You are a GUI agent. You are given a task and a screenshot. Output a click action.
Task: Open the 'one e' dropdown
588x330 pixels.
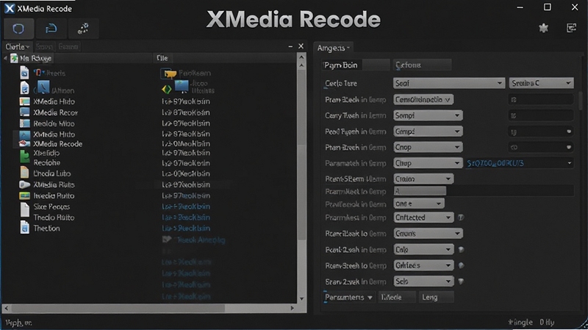(x=418, y=204)
